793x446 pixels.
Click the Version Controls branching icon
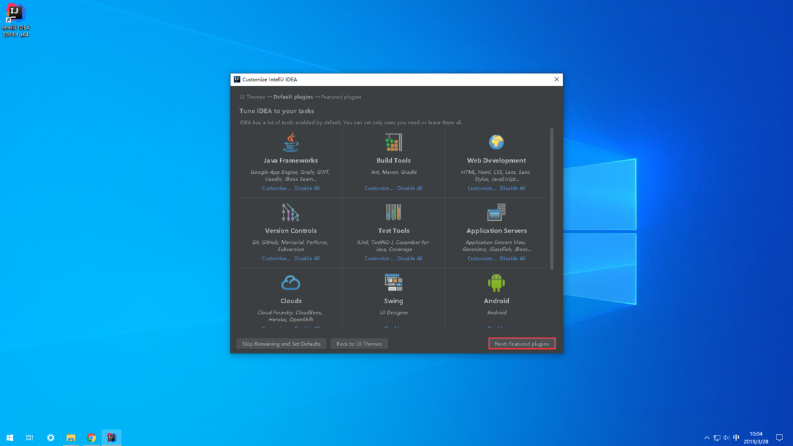pos(291,212)
